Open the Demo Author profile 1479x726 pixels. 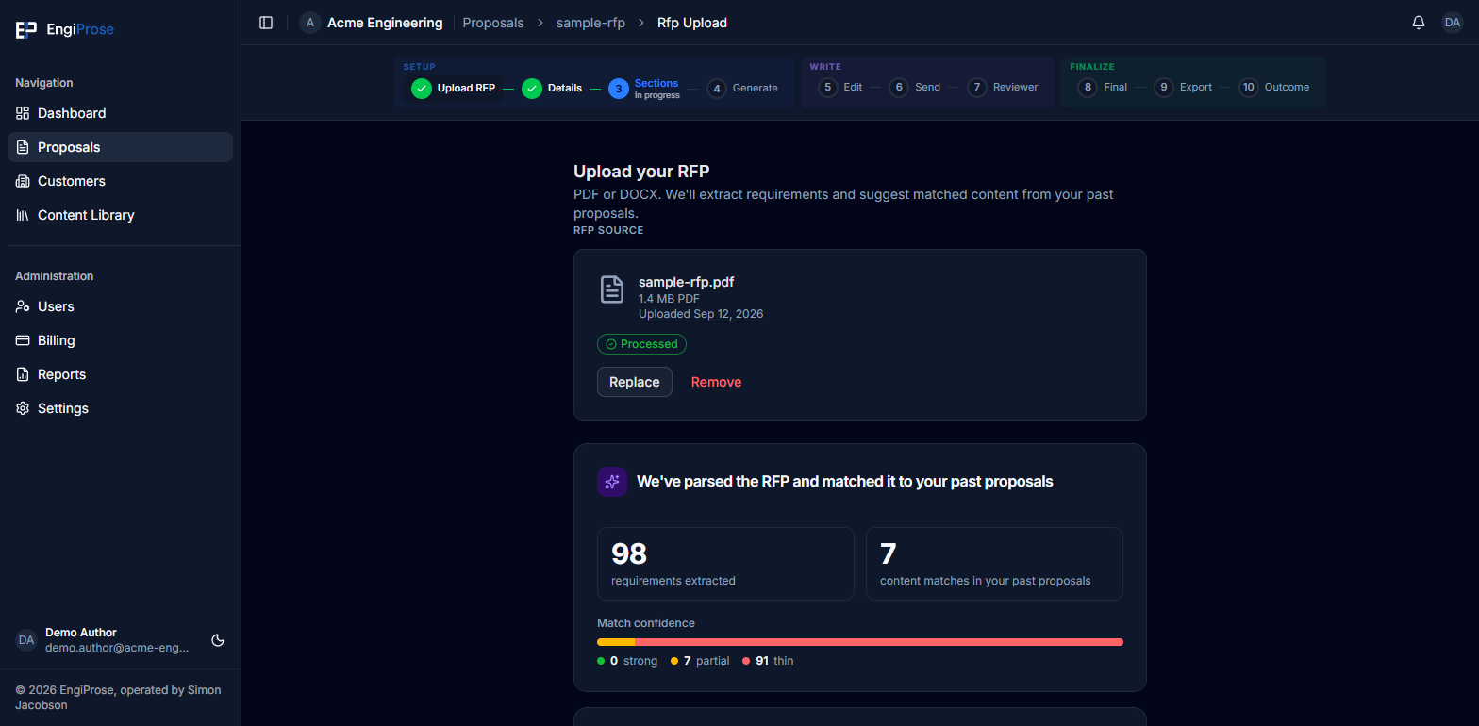(104, 640)
